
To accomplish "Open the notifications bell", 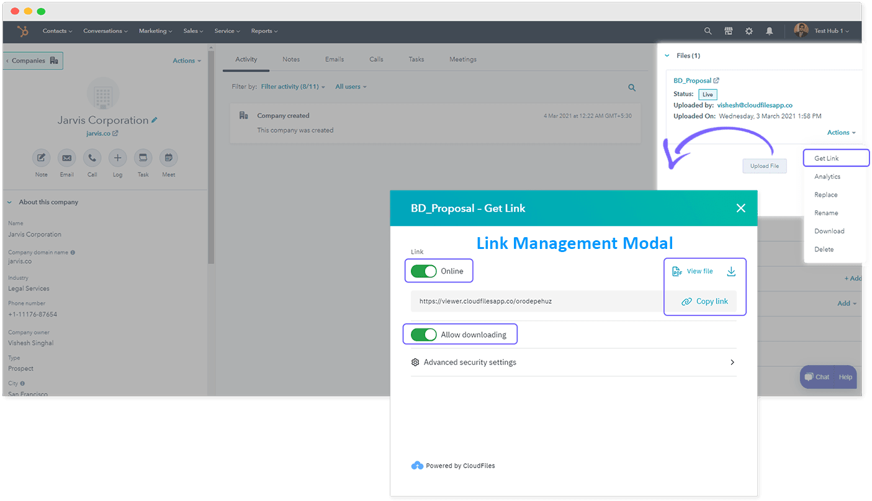I will click(x=770, y=31).
